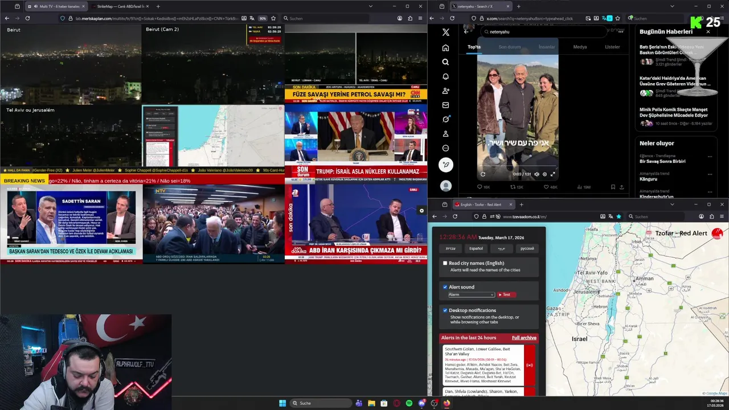Expand the tweet video to fullscreen
Screen dimensions: 729x410
coord(552,174)
